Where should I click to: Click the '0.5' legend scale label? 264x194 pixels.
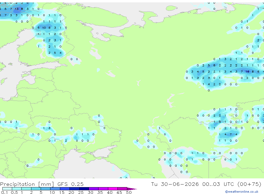click(x=14, y=192)
